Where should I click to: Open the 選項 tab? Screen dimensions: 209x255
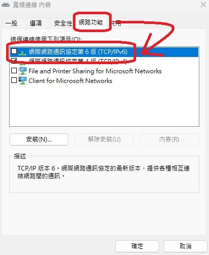36,23
